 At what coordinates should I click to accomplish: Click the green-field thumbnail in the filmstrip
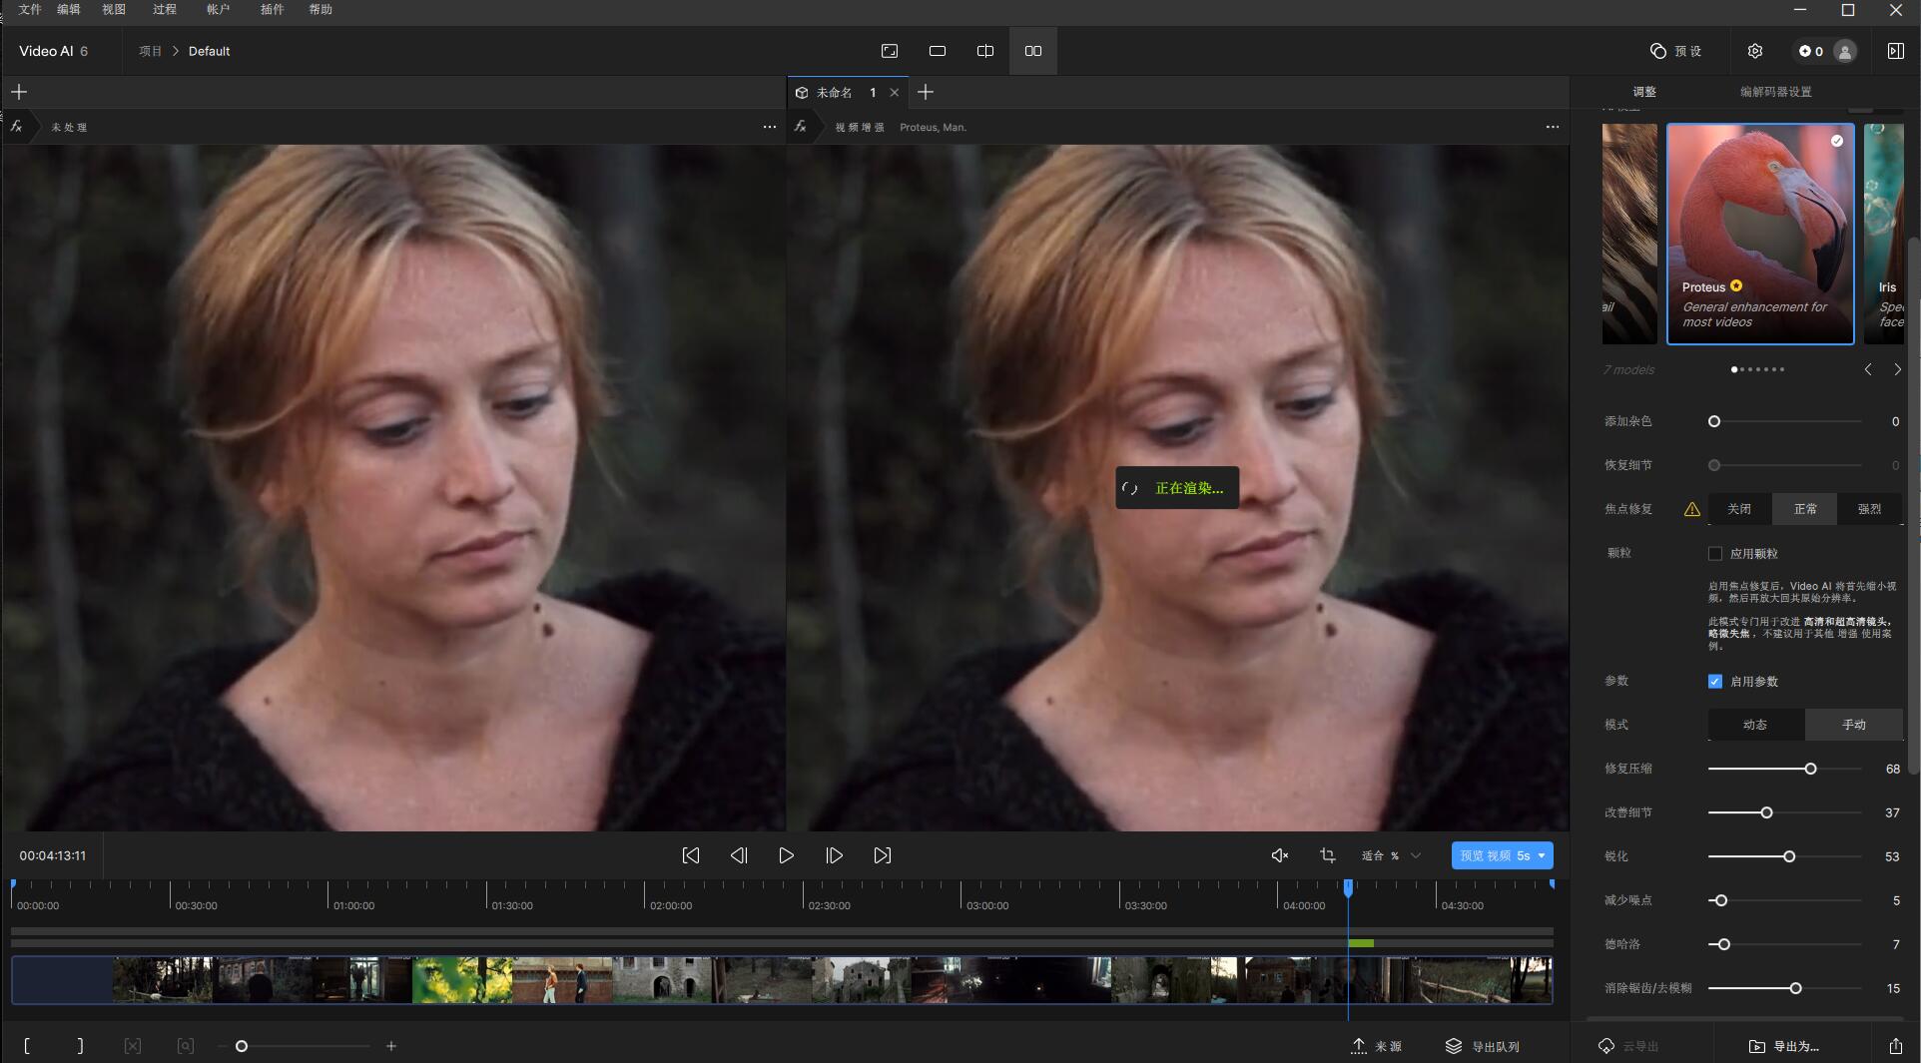462,980
